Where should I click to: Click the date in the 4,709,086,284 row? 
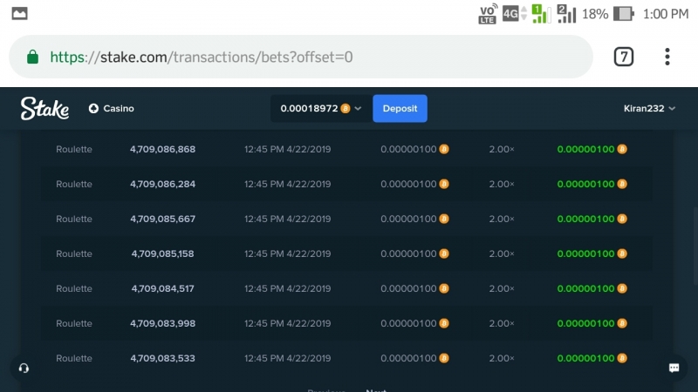(288, 184)
